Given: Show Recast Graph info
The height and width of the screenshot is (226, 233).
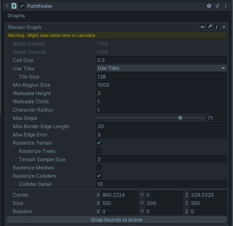Looking at the screenshot, I should click(x=217, y=27).
